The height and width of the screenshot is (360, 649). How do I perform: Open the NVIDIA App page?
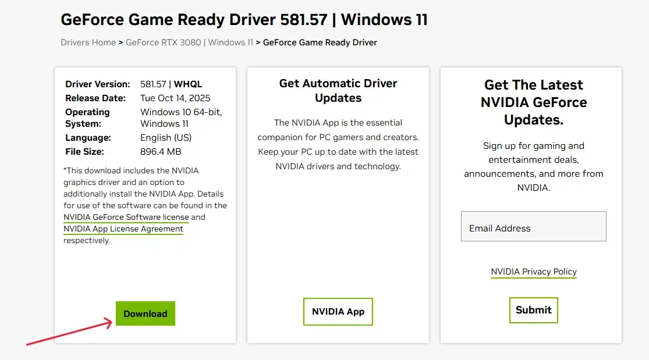(338, 312)
